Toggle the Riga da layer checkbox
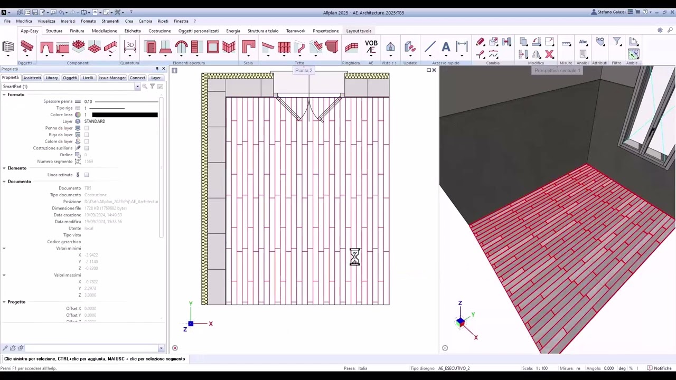Screen dimensions: 676x380 point(87,135)
